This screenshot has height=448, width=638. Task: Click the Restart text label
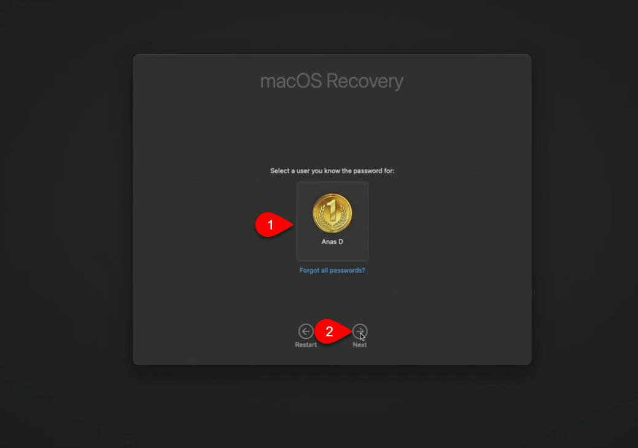click(x=306, y=345)
